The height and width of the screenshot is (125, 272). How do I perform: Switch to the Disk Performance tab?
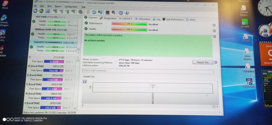pyautogui.click(x=173, y=19)
